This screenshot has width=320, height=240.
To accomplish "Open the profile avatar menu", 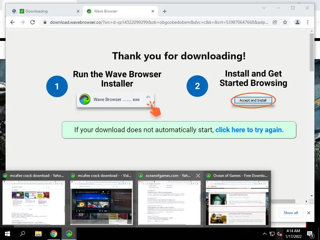I will 297,22.
